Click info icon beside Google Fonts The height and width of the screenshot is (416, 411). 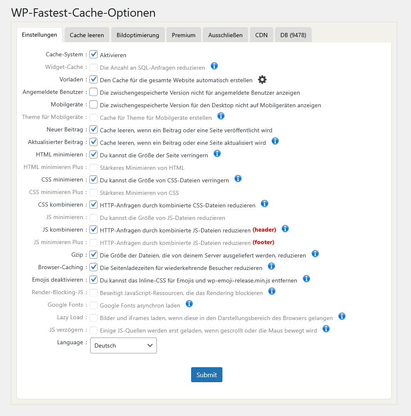(x=189, y=304)
